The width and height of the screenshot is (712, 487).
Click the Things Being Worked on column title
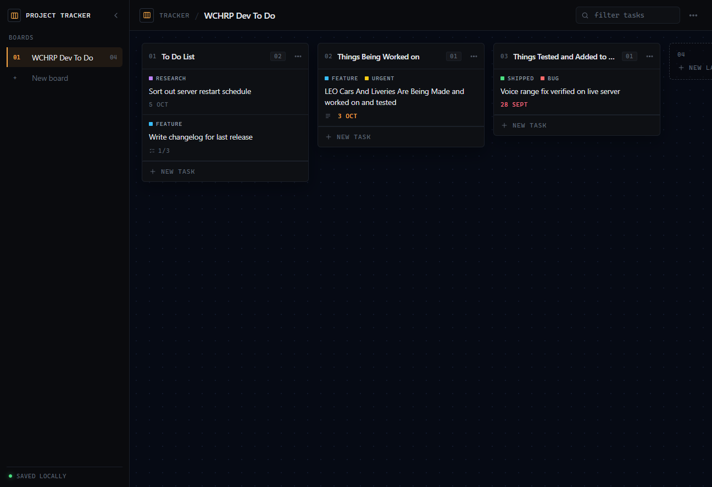pyautogui.click(x=379, y=57)
